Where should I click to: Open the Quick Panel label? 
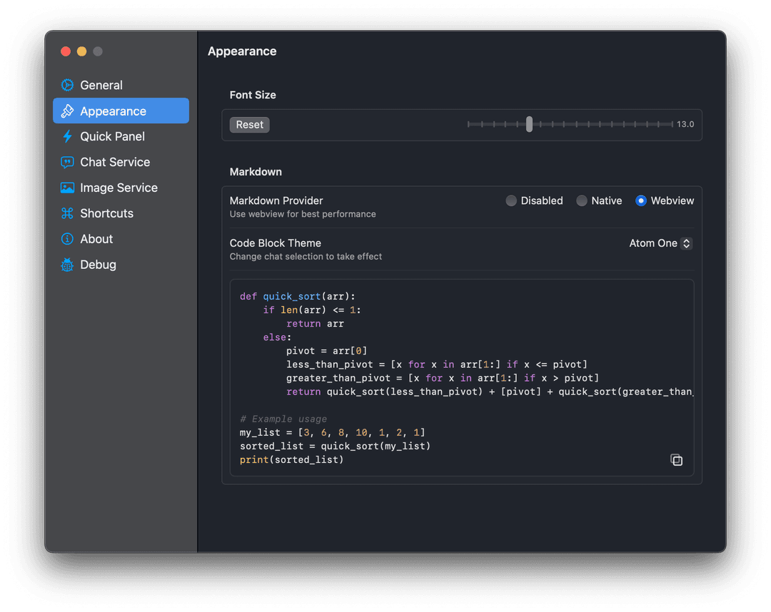[113, 136]
